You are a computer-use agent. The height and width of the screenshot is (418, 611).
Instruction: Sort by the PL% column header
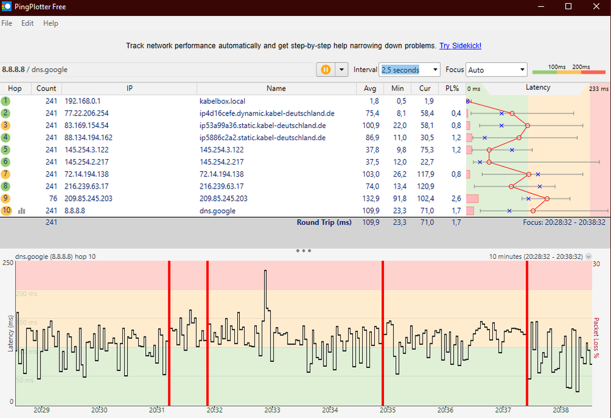click(x=452, y=89)
